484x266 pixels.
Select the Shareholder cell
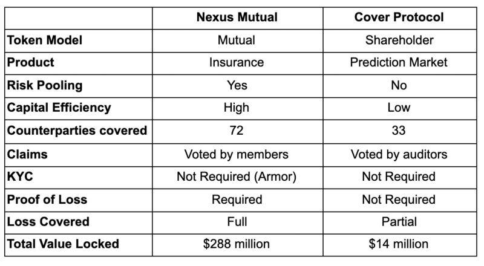399,41
